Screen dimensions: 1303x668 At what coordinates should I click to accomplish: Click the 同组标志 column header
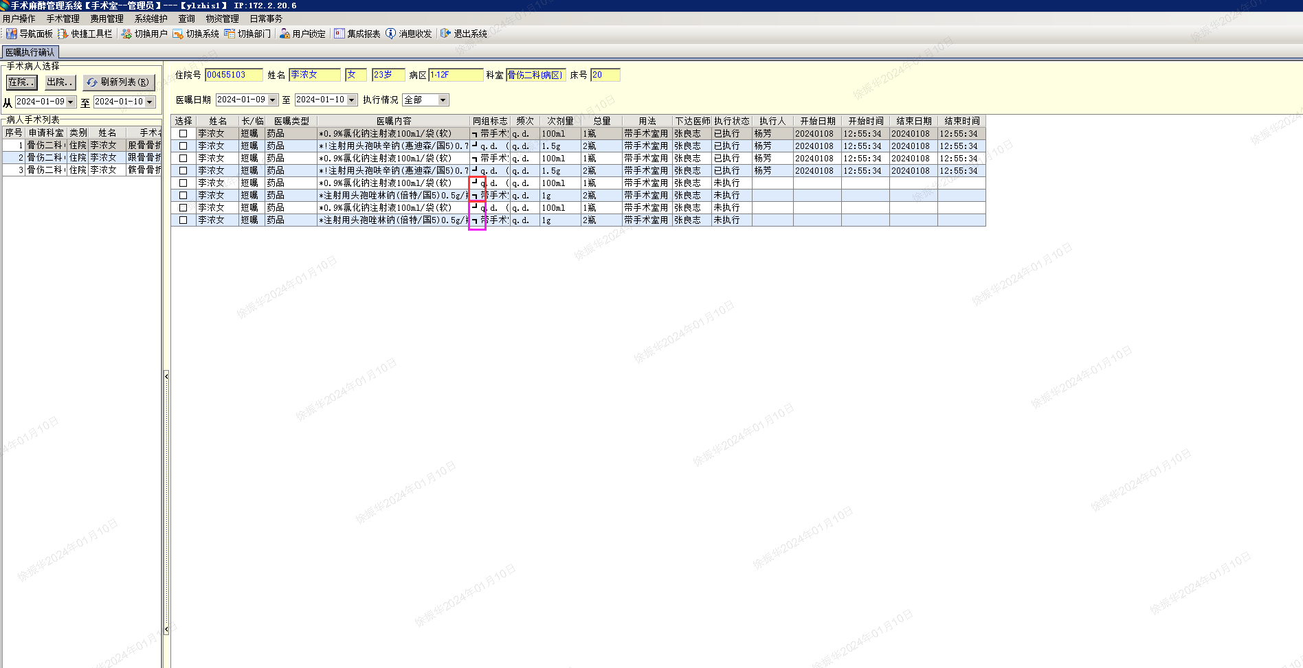click(490, 122)
